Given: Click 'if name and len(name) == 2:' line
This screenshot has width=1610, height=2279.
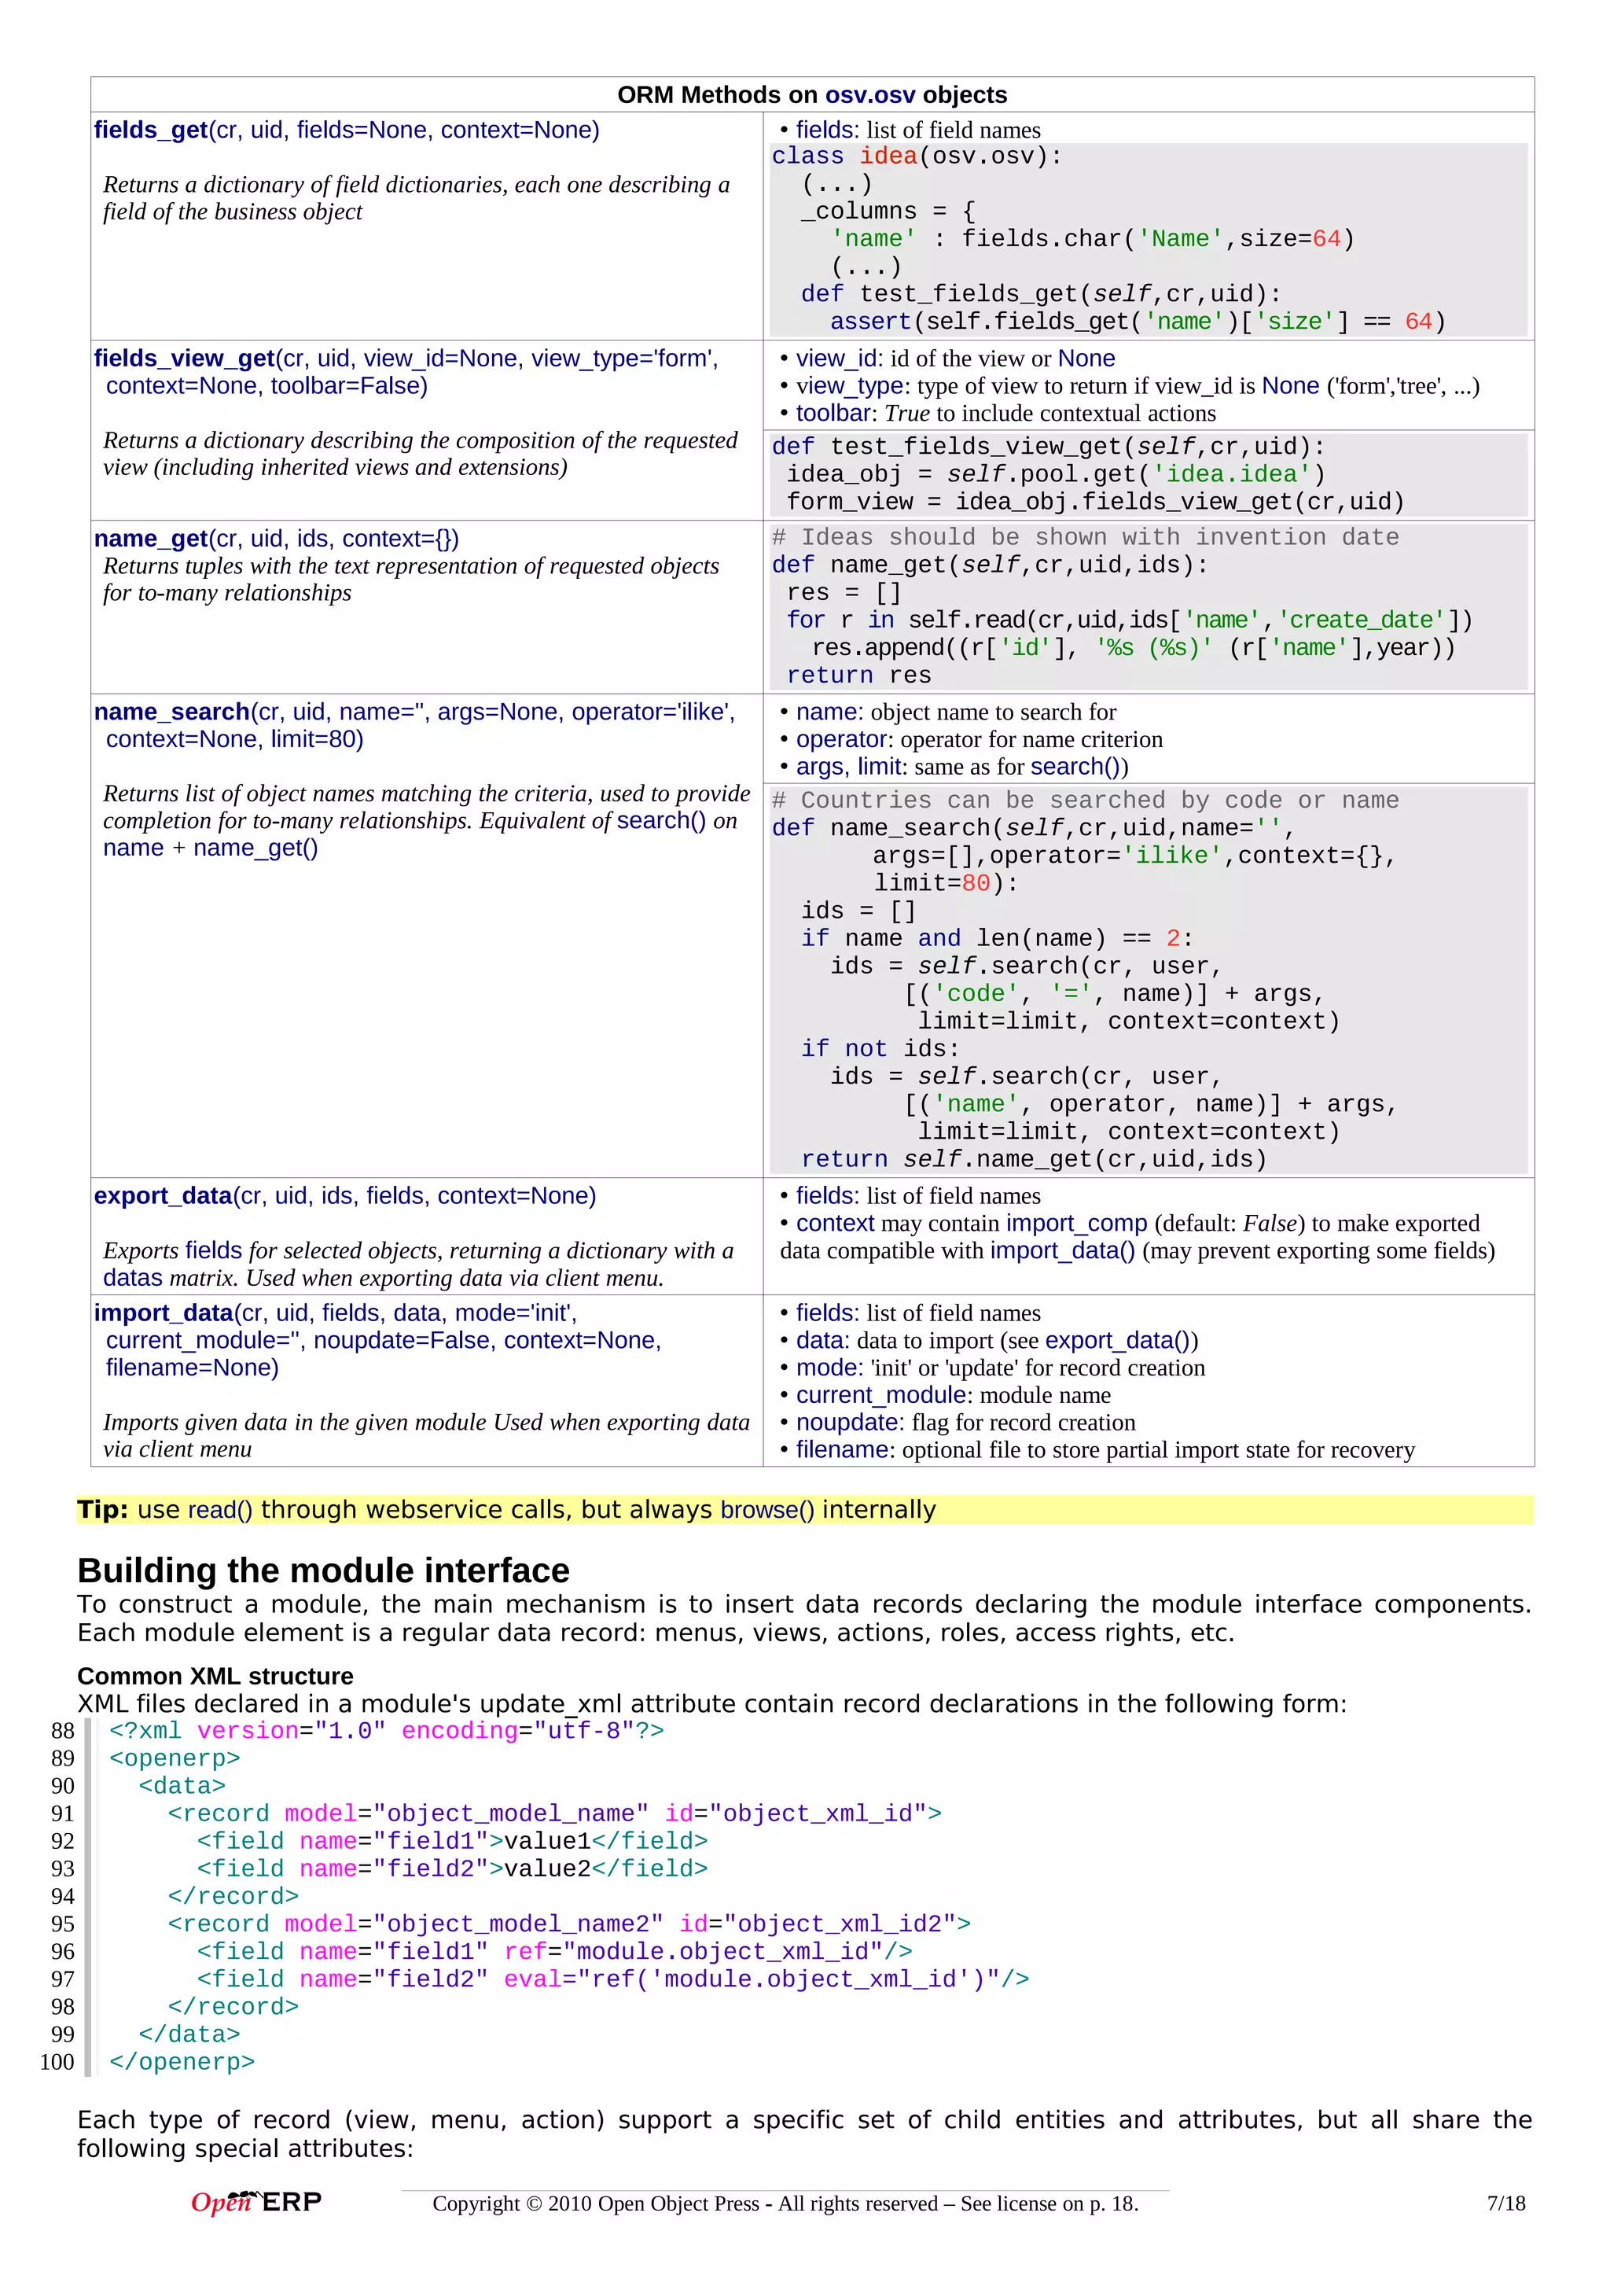Looking at the screenshot, I should point(997,939).
